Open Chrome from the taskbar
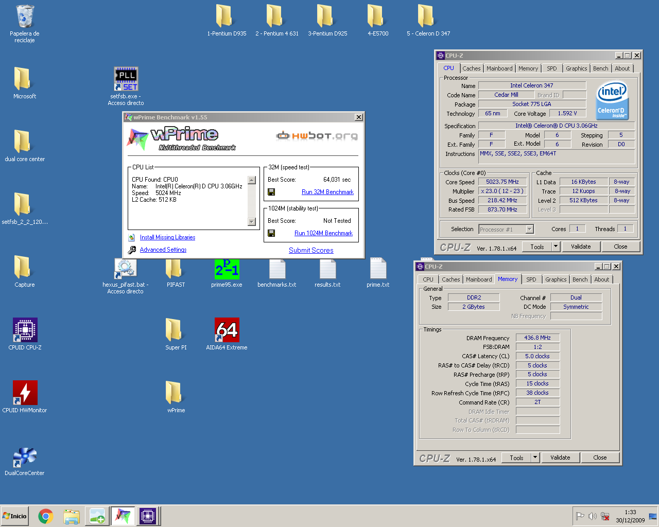Viewport: 659px width, 527px height. pyautogui.click(x=46, y=516)
